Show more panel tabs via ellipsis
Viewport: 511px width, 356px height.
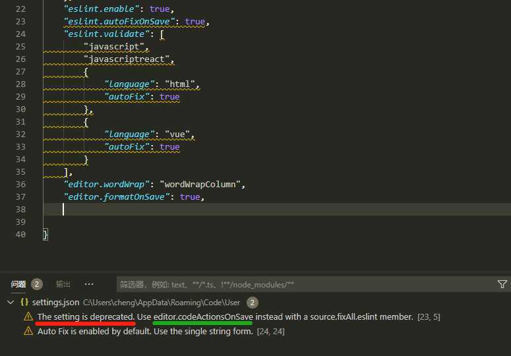pos(89,284)
